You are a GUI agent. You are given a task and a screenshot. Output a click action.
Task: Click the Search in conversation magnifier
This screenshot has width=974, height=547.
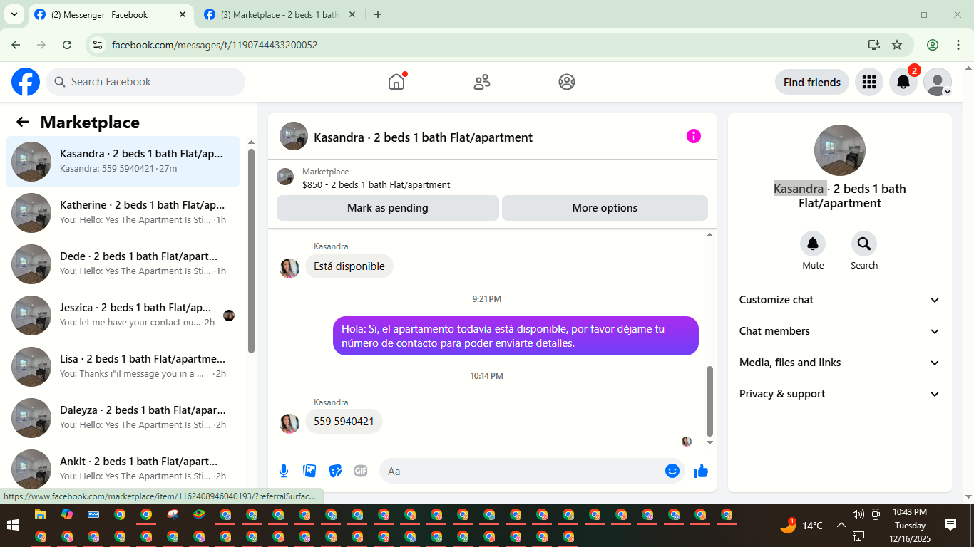[864, 244]
